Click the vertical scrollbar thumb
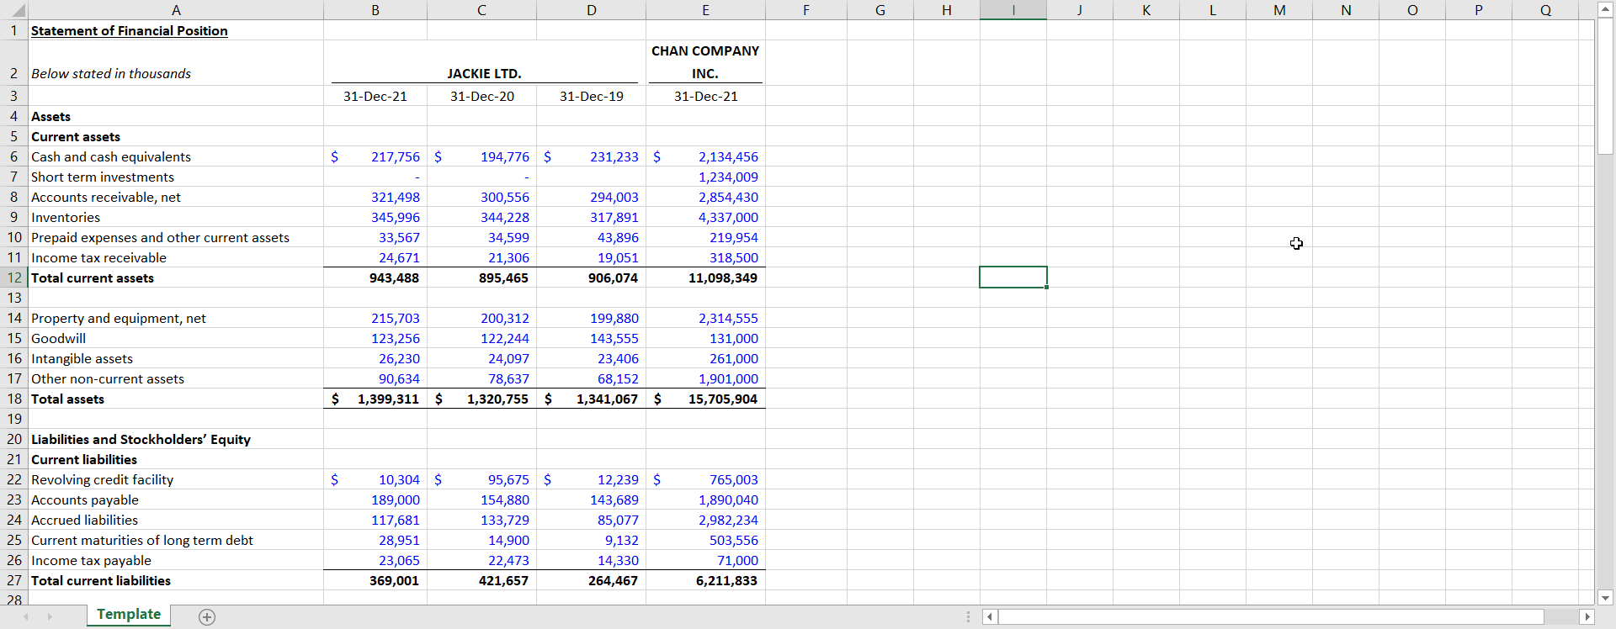 tap(1605, 84)
